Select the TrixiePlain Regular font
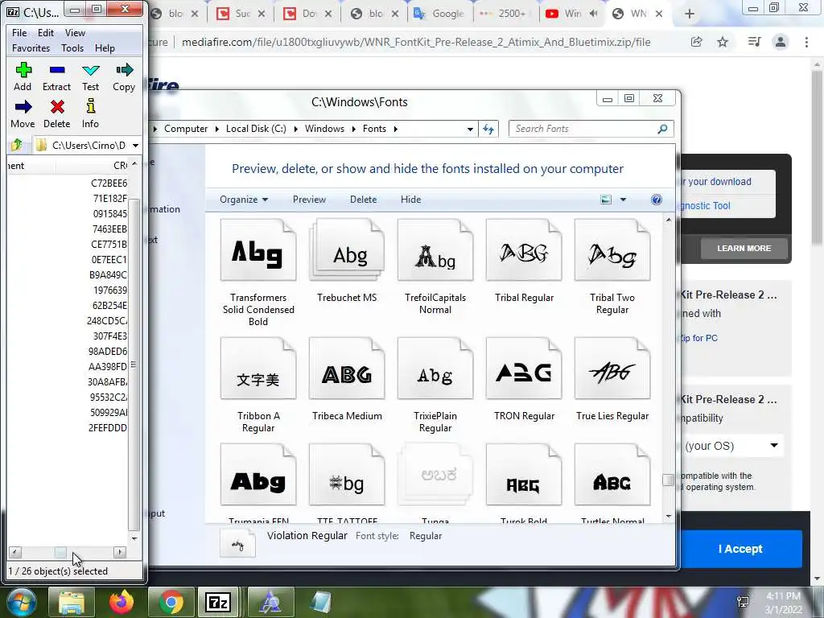The image size is (824, 618). point(435,385)
